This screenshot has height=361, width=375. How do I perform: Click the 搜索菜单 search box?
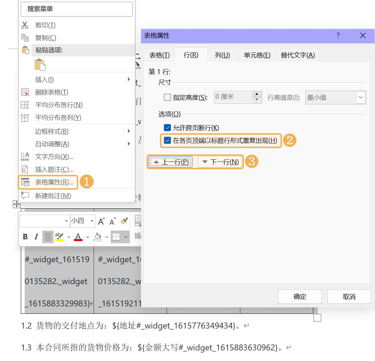(76, 9)
